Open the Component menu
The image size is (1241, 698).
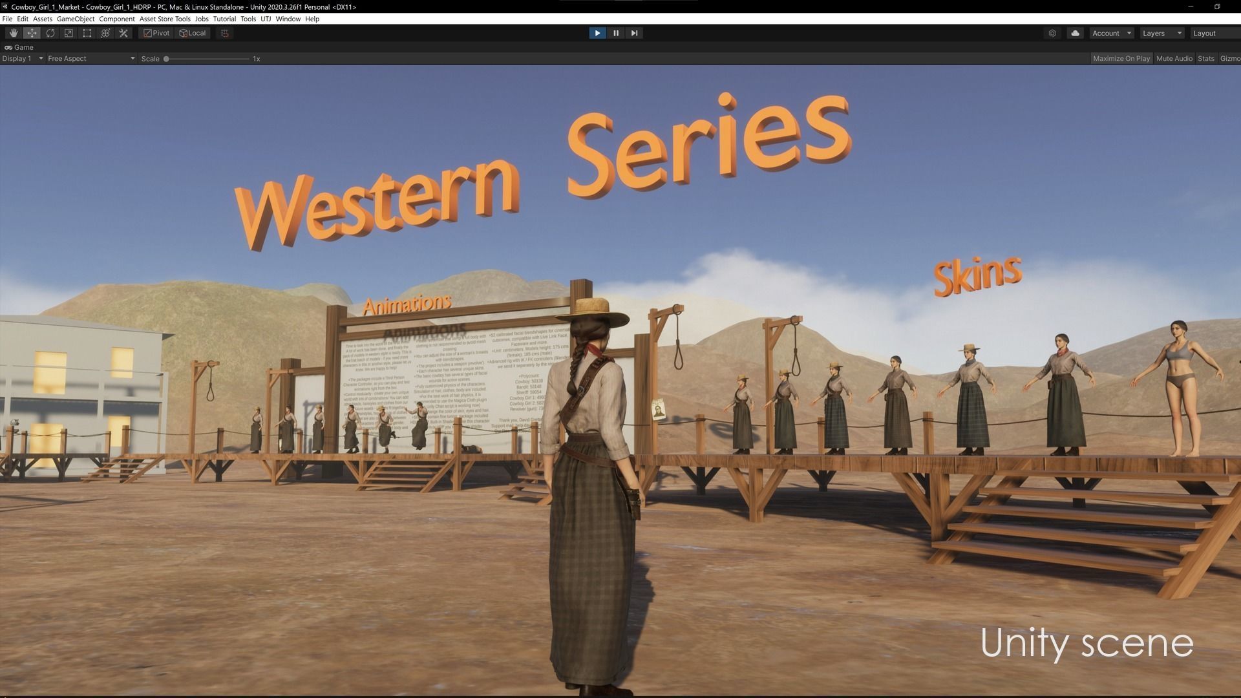(x=117, y=19)
